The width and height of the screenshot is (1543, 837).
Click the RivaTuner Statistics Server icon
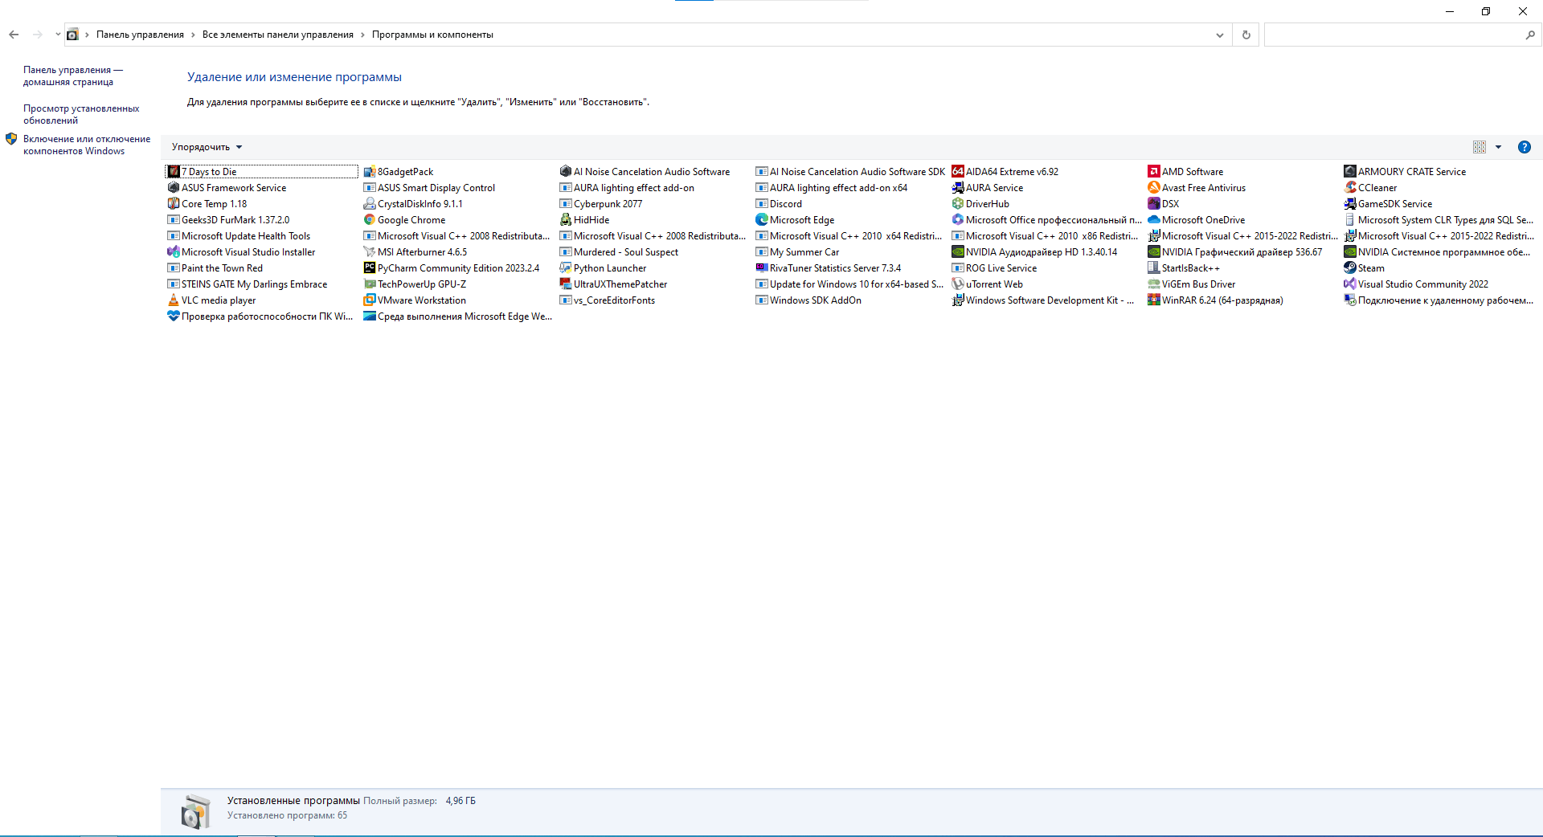(x=762, y=267)
